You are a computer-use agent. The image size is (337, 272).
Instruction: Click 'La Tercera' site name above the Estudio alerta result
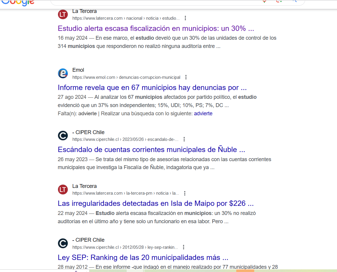point(85,11)
